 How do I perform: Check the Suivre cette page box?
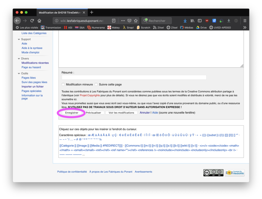pyautogui.click(x=96, y=85)
